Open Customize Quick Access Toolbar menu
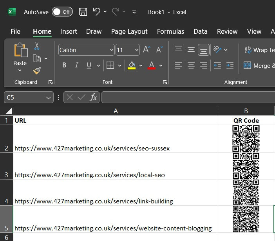Viewport: 275px width, 241px height. pos(134,12)
